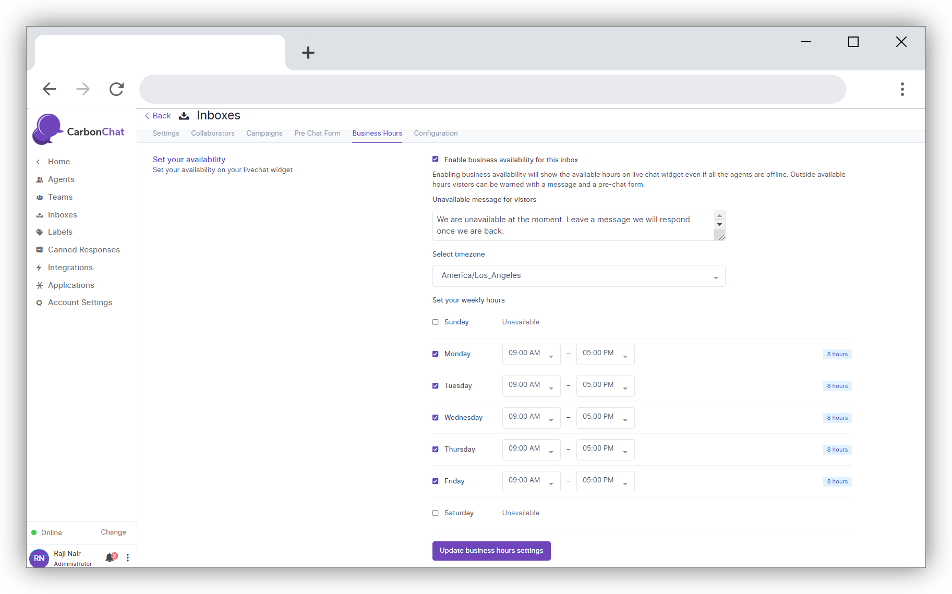This screenshot has height=594, width=952.
Task: Open Monday start time 09:00 AM dropdown
Action: (531, 354)
